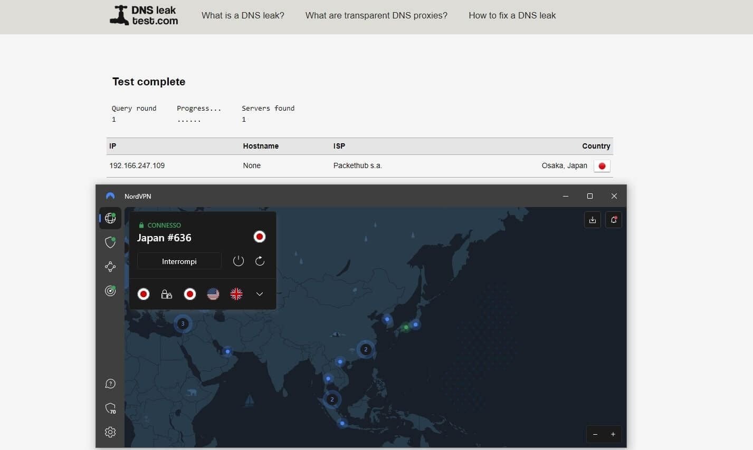Select the Double VPN locks icon

167,294
